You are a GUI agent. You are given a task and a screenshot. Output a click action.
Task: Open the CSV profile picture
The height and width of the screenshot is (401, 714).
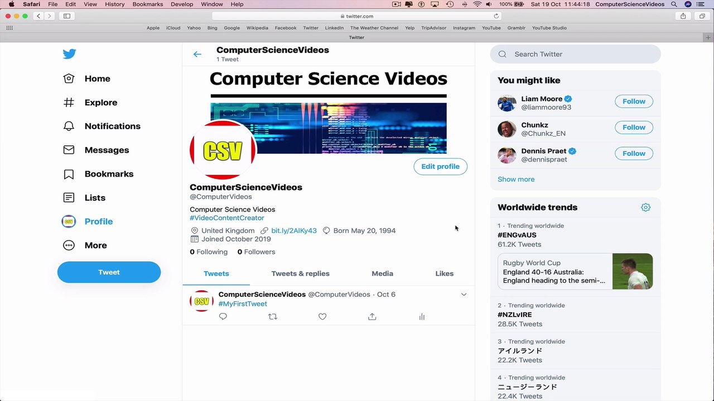point(223,150)
